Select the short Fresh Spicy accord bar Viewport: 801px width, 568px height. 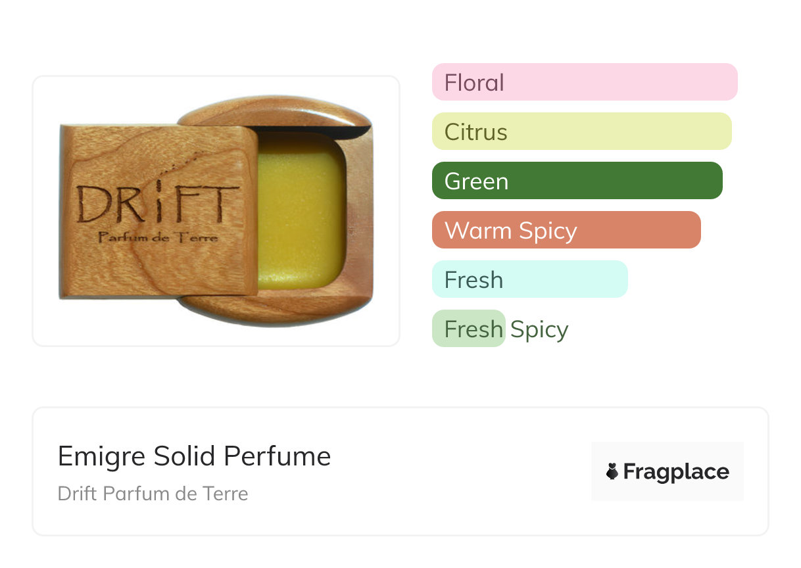click(x=468, y=329)
